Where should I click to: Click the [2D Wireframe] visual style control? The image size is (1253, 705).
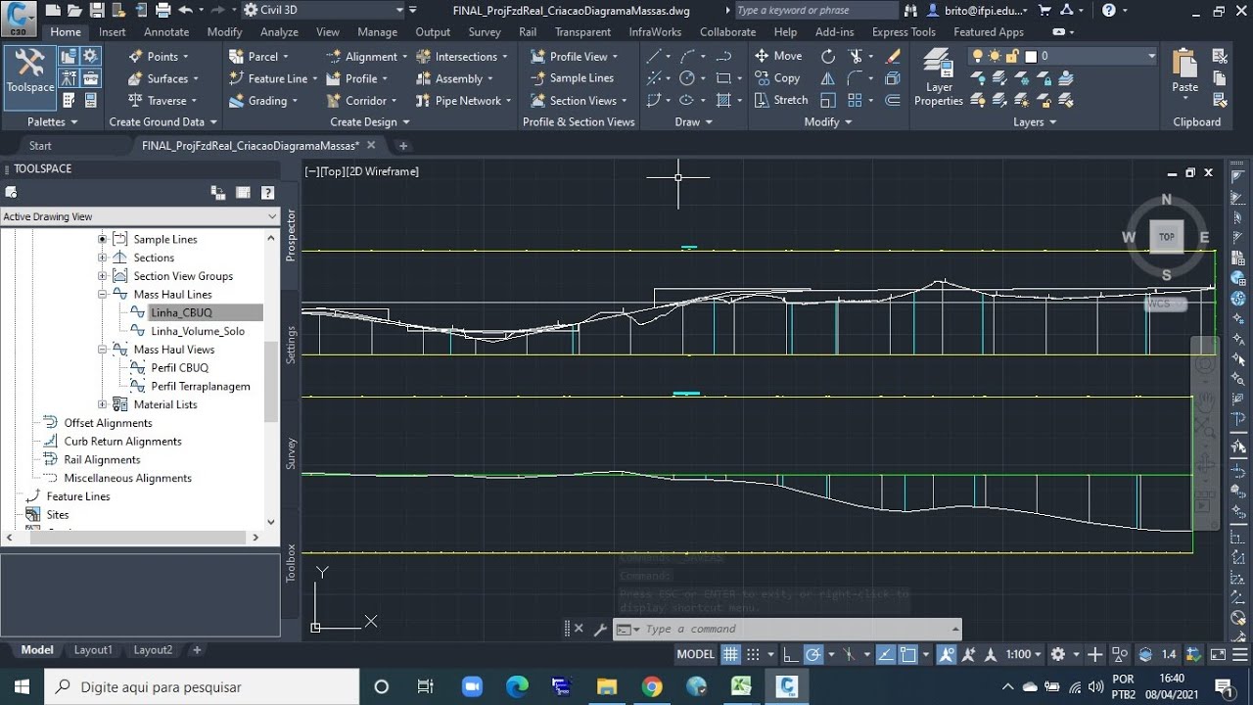[381, 171]
